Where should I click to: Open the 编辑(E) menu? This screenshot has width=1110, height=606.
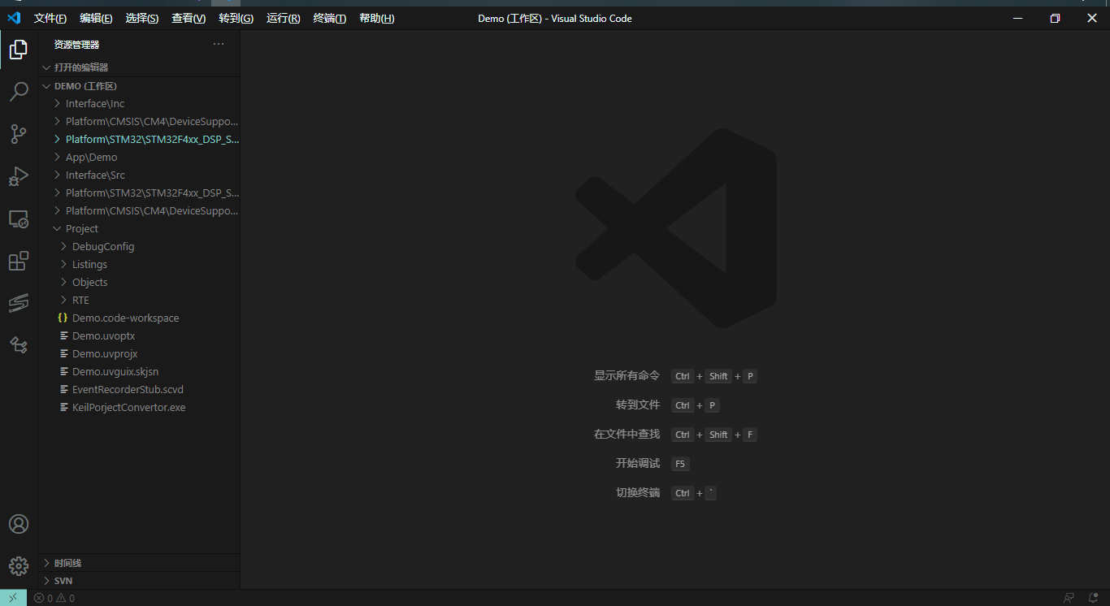[x=96, y=18]
